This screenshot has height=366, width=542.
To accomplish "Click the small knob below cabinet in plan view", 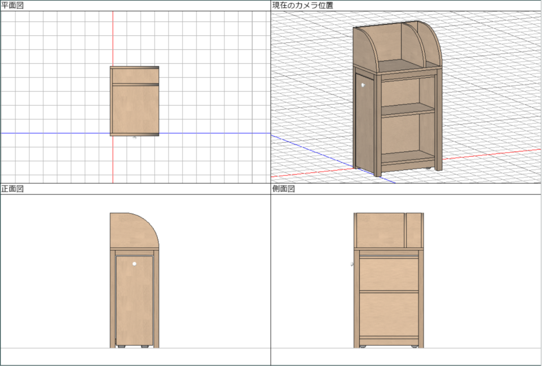I will coord(135,138).
